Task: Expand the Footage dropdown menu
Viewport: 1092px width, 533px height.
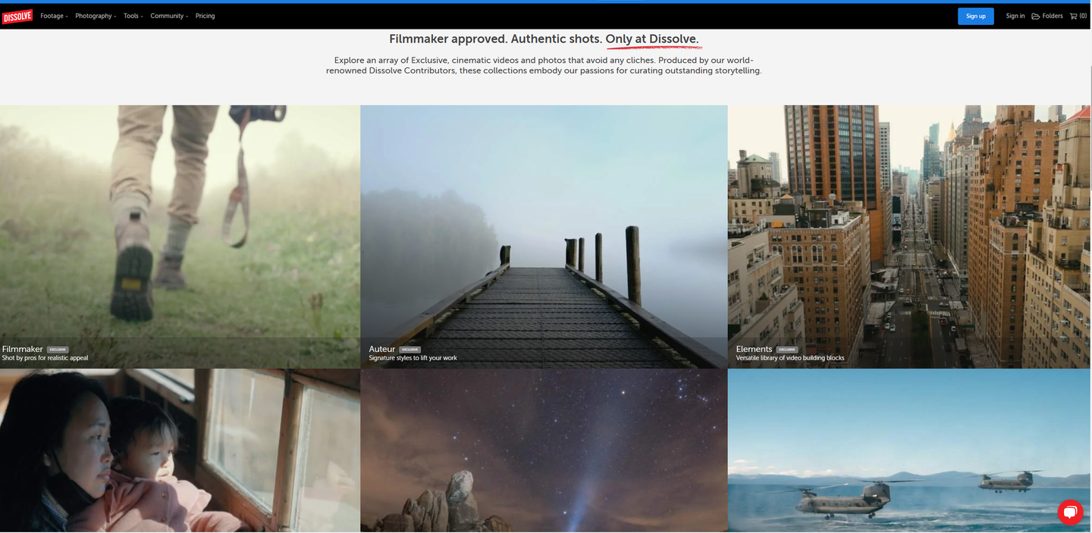Action: 54,16
